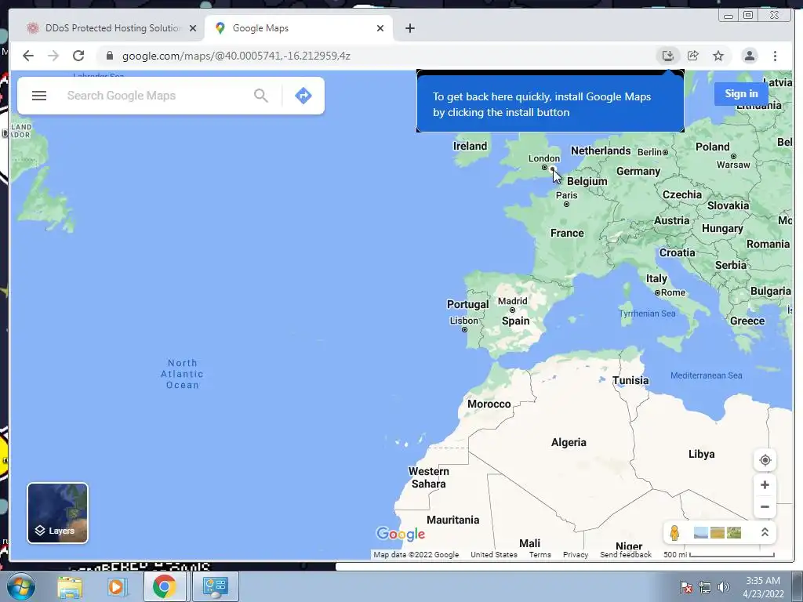Reload the Google Maps page

pyautogui.click(x=78, y=56)
